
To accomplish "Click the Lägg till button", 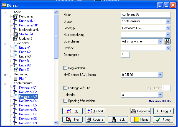I will pos(163,111).
